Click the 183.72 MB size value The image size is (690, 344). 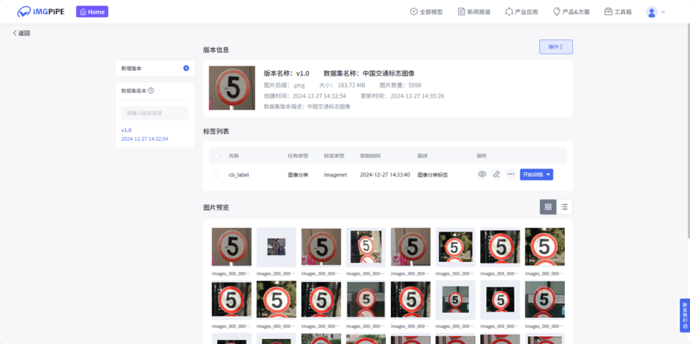tap(351, 86)
